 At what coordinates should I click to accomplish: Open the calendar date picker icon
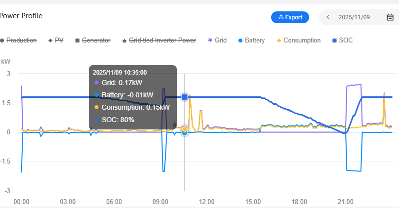(390, 17)
